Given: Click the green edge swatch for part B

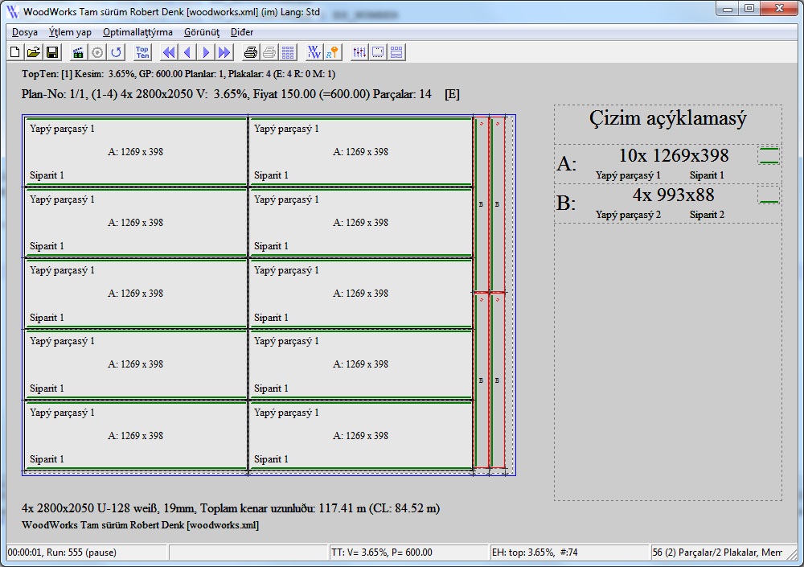Looking at the screenshot, I should [769, 195].
